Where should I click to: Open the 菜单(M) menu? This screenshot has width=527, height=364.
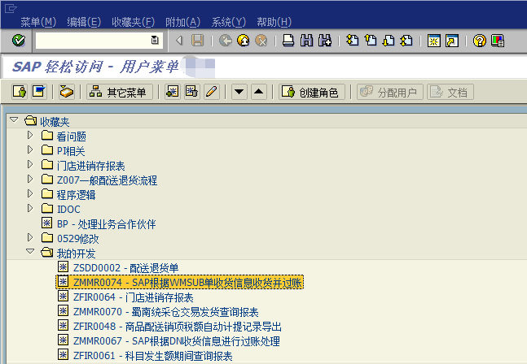point(38,22)
